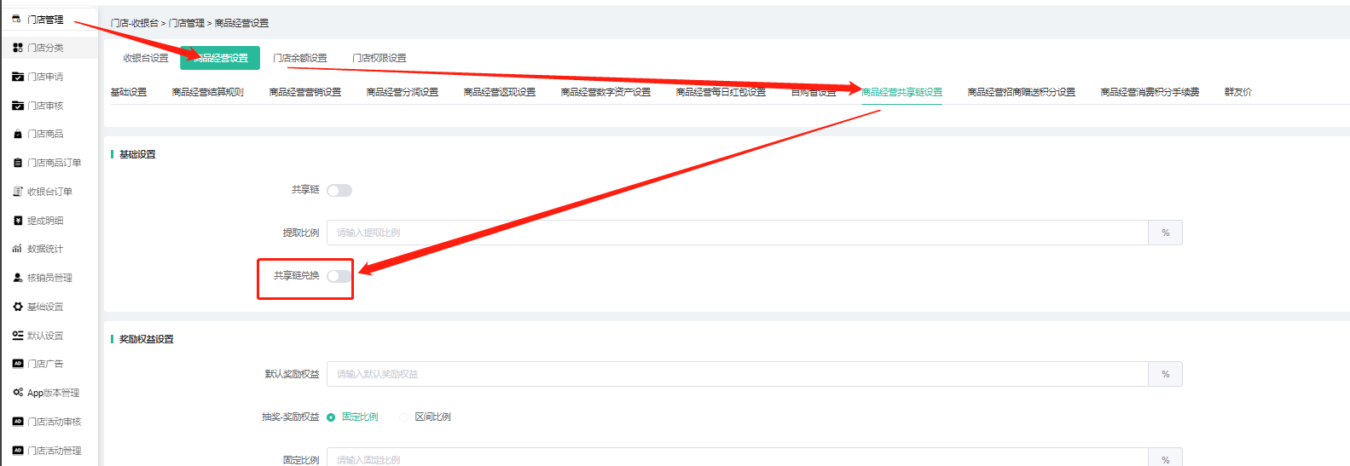Select the 固定比例 radio option
The height and width of the screenshot is (466, 1350).
331,417
